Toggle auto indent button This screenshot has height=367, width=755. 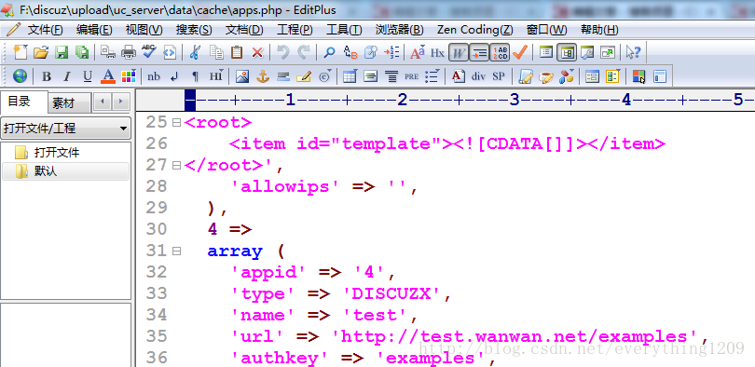click(x=479, y=52)
